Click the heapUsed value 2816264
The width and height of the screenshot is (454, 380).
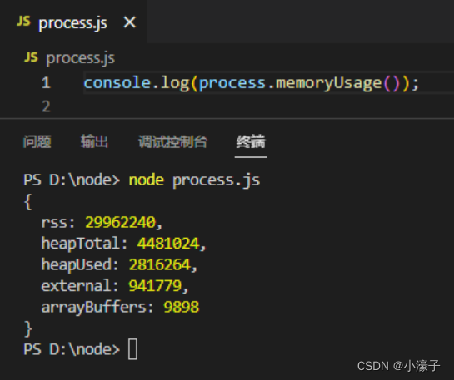[160, 264]
